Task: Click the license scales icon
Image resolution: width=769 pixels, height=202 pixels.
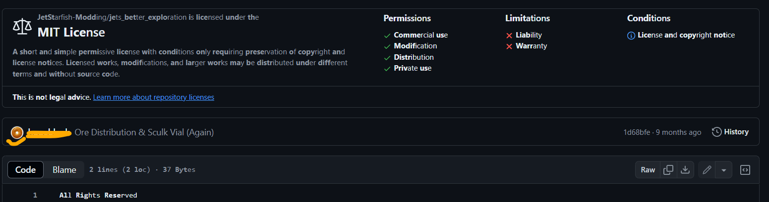Action: pyautogui.click(x=22, y=26)
